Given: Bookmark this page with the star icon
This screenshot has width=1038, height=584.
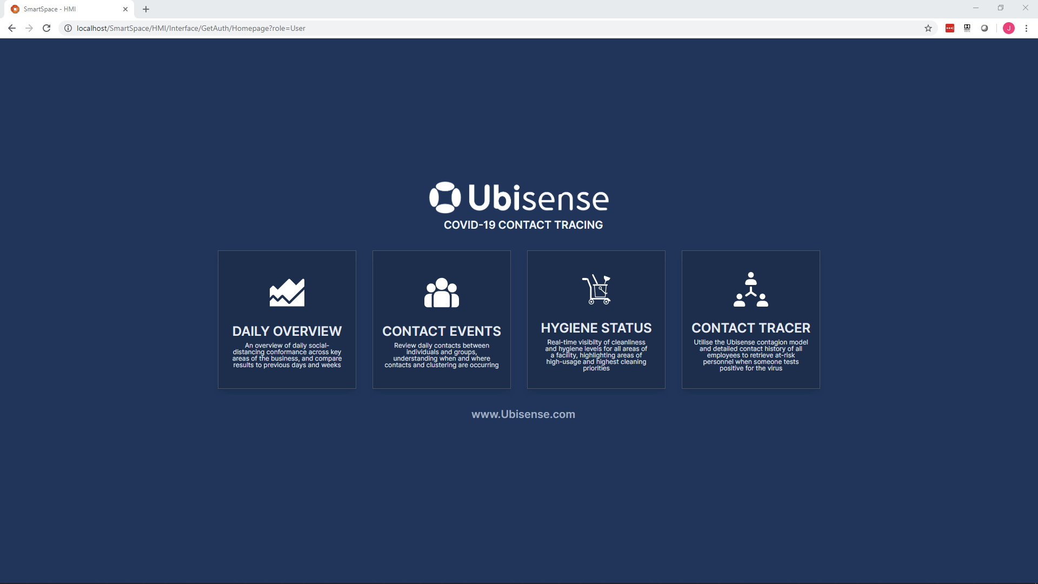Looking at the screenshot, I should coord(928,28).
